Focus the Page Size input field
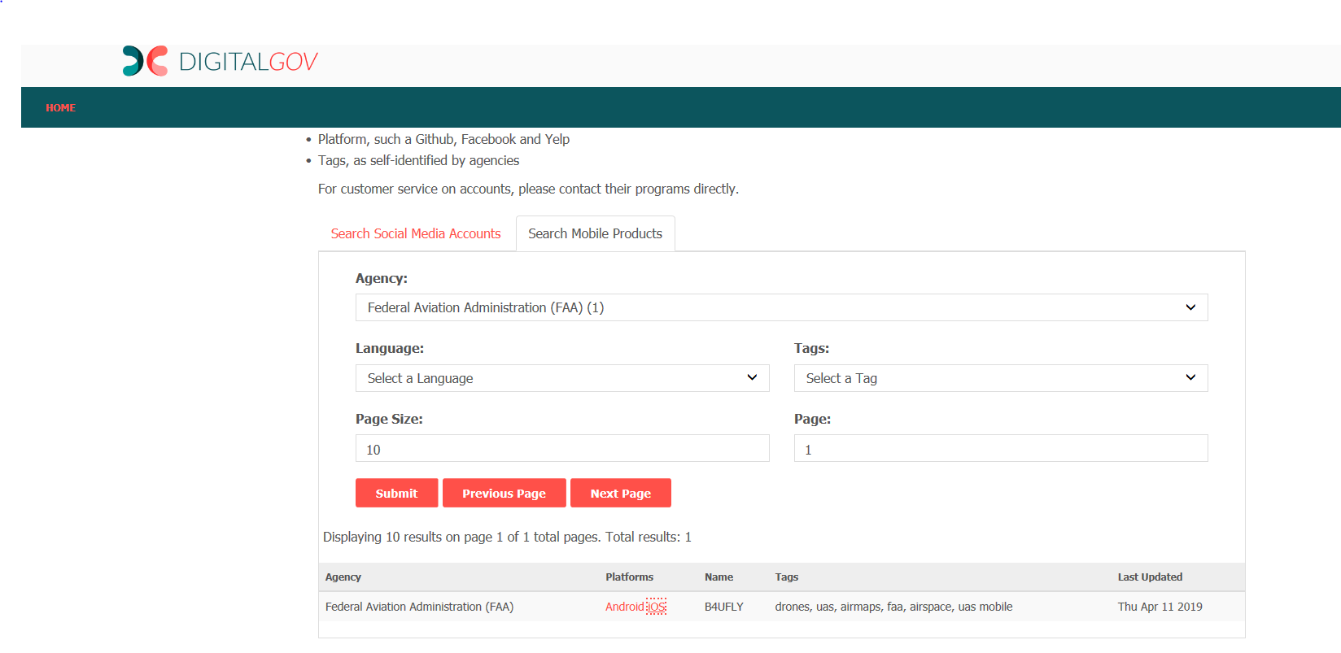 [x=561, y=449]
